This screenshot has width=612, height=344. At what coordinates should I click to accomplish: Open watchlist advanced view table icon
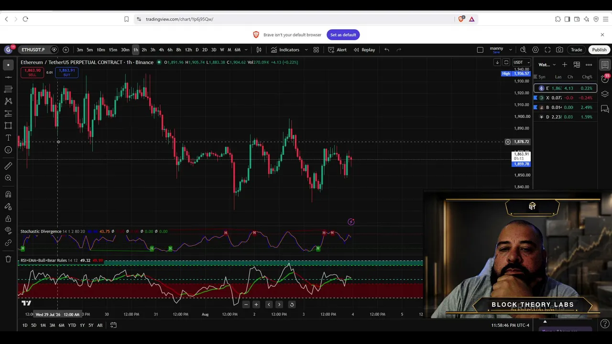[x=577, y=64]
